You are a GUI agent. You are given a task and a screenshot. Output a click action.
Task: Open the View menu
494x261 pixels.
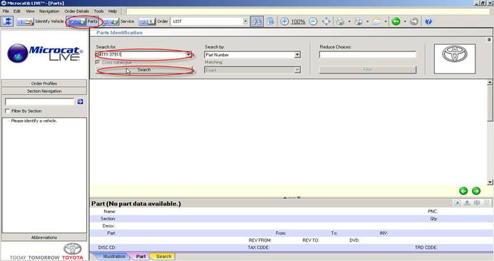[30, 11]
